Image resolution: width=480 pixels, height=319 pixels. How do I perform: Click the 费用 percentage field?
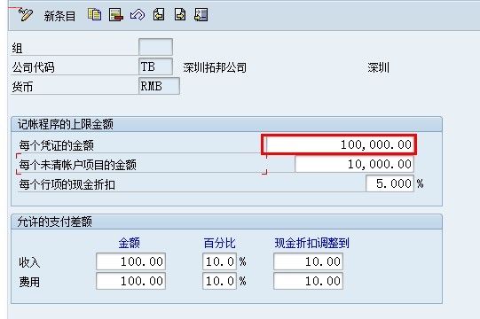pos(219,281)
